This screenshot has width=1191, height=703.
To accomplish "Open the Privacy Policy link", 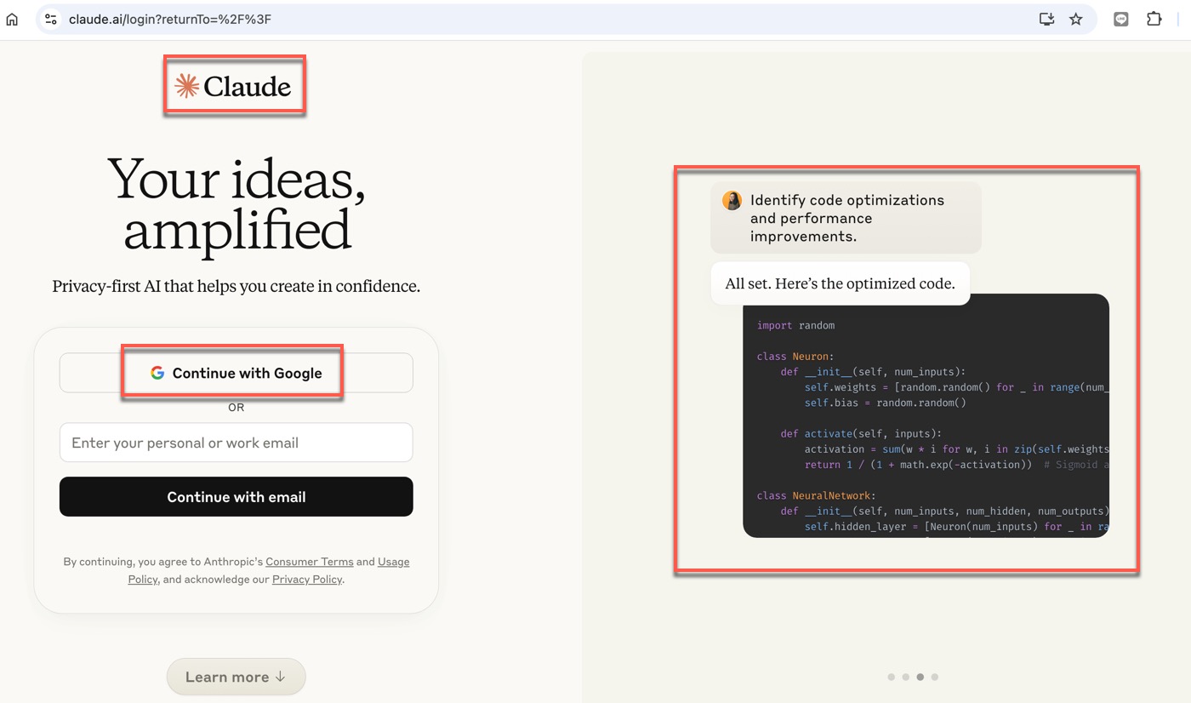I will [306, 579].
